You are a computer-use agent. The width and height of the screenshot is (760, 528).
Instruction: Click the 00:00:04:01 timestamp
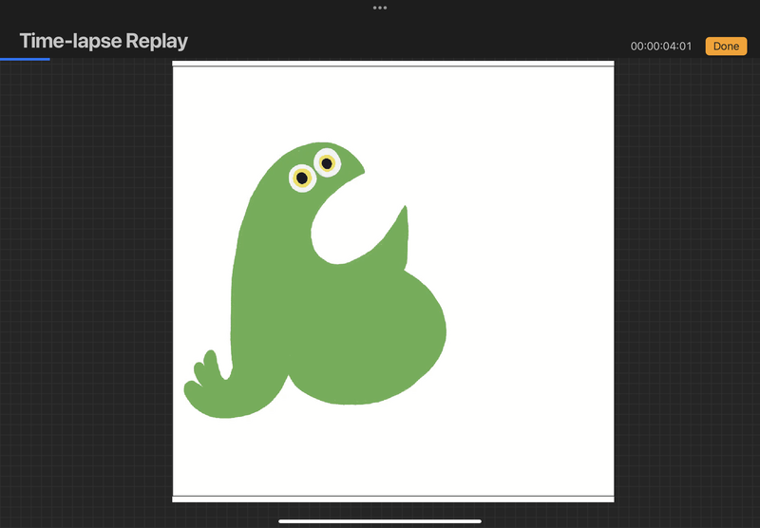(x=661, y=47)
